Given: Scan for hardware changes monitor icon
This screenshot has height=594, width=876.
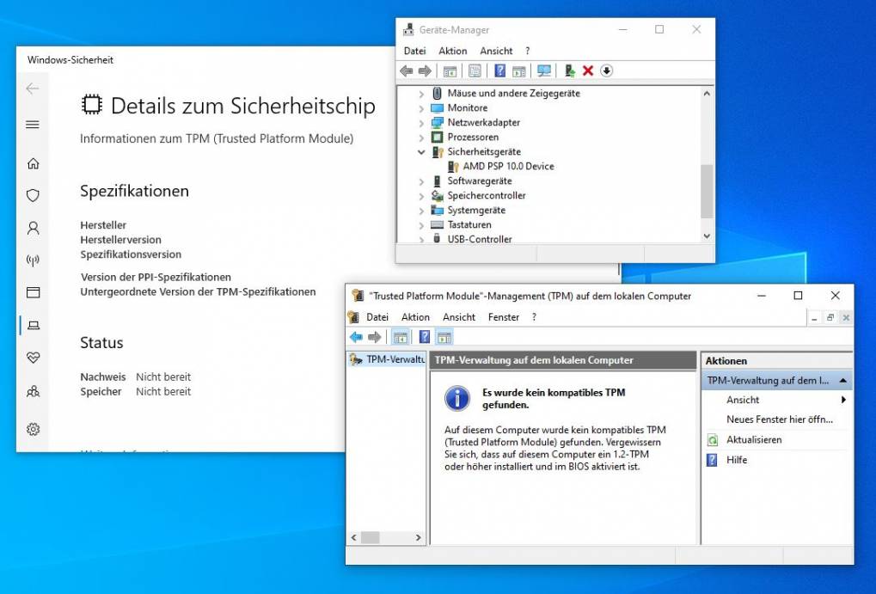Looking at the screenshot, I should [x=543, y=71].
